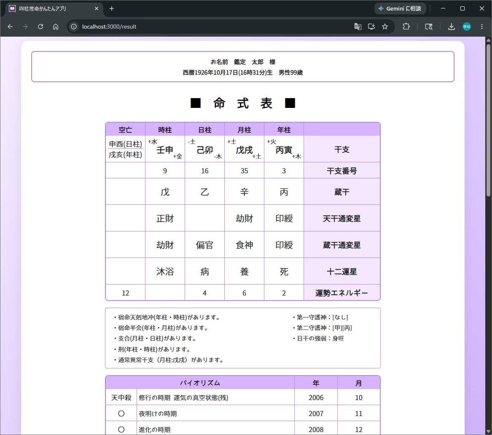The image size is (492, 435).
Task: Click the 支合(月柱・日柱) note line
Action: click(155, 339)
